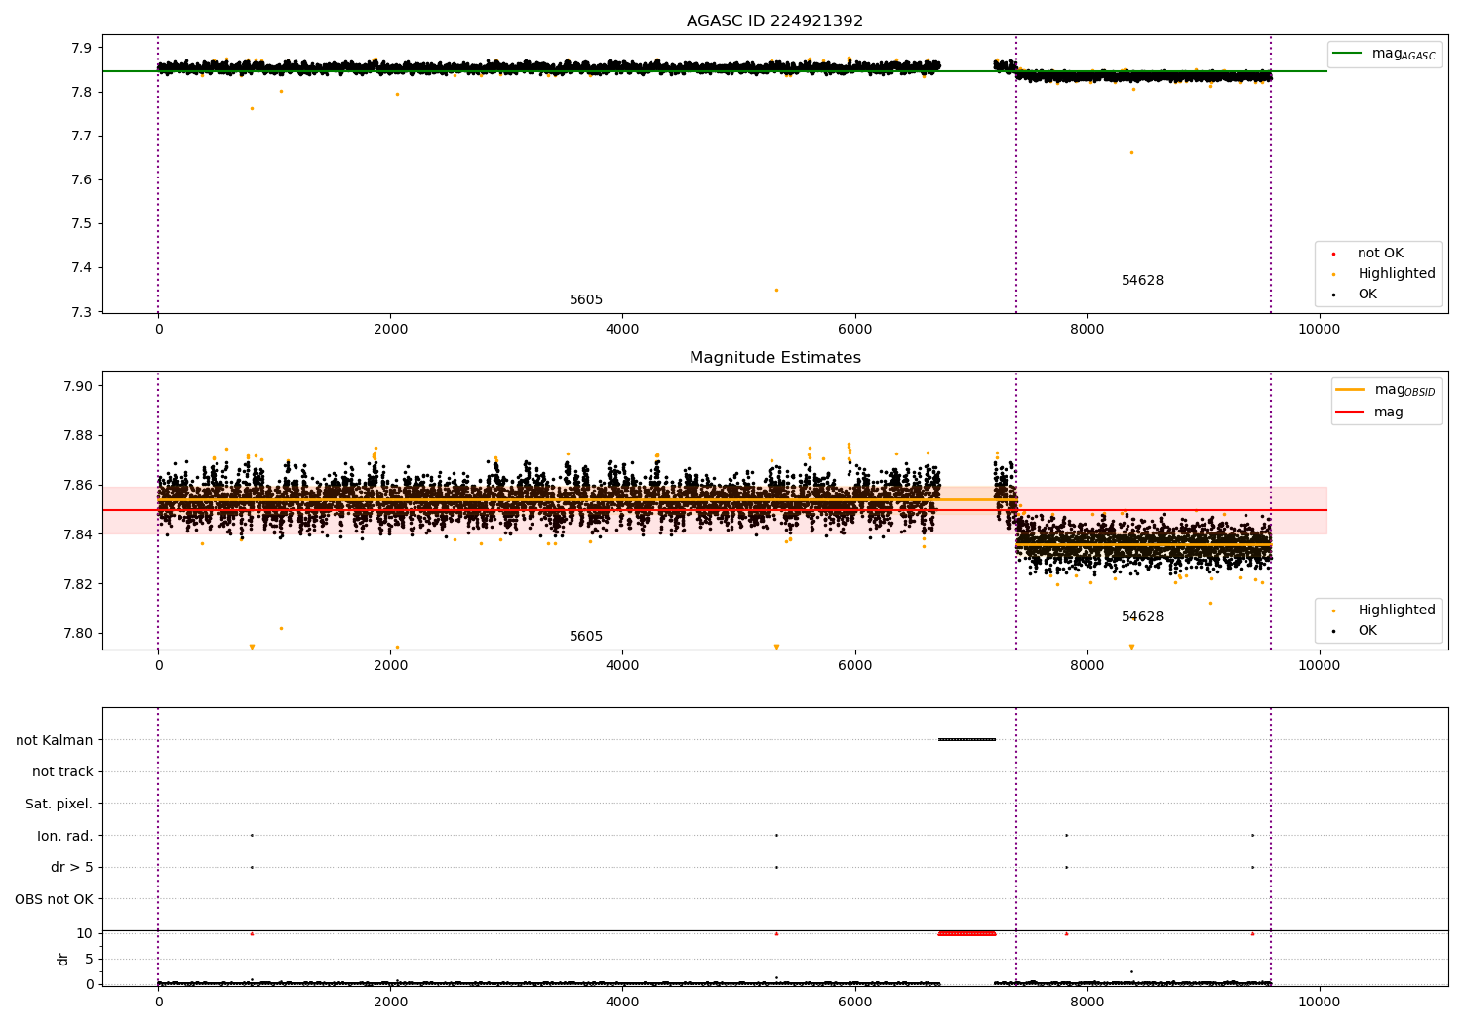The height and width of the screenshot is (1024, 1463).
Task: Click tick label 5 on dr axis
Action: [89, 959]
